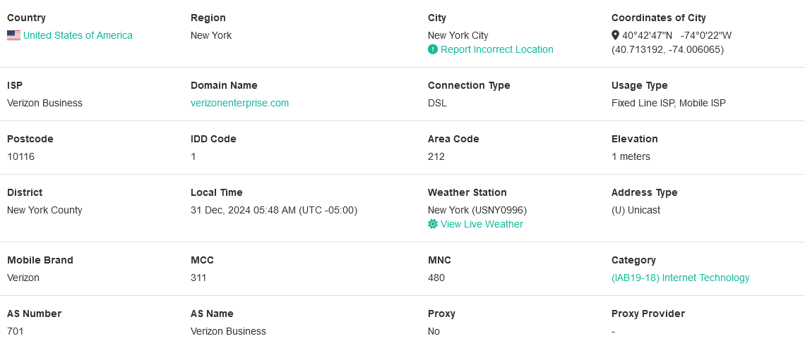Click the map pin icon by coordinates

(615, 35)
